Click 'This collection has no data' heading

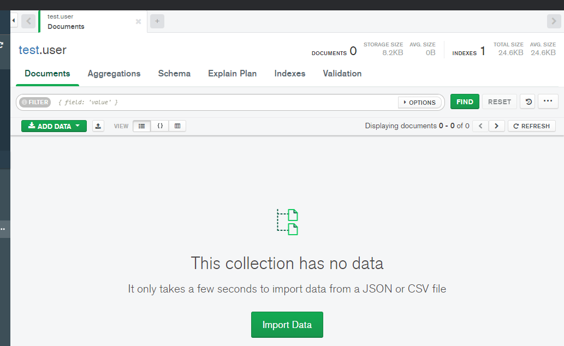pos(287,263)
